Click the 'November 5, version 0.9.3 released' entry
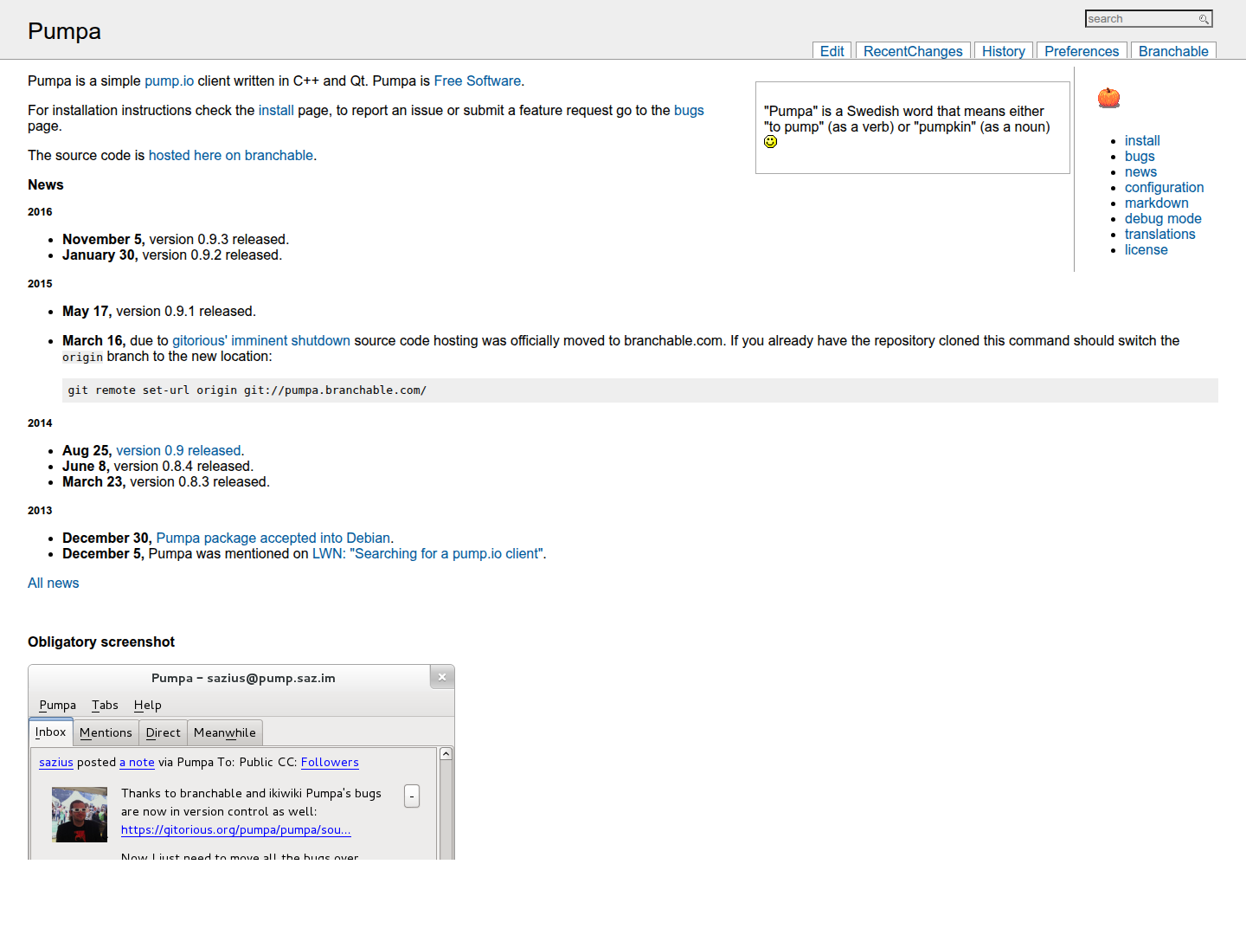The height and width of the screenshot is (935, 1246). (176, 239)
